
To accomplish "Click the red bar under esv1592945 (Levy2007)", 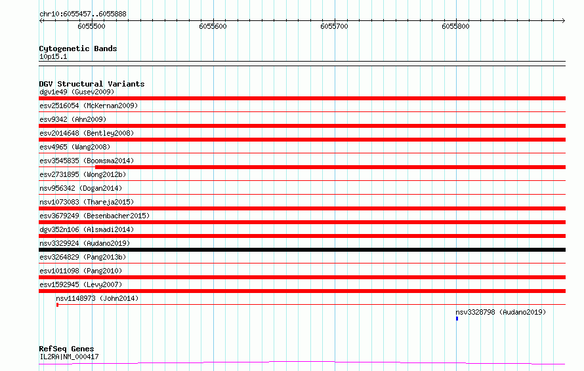I will click(x=302, y=291).
